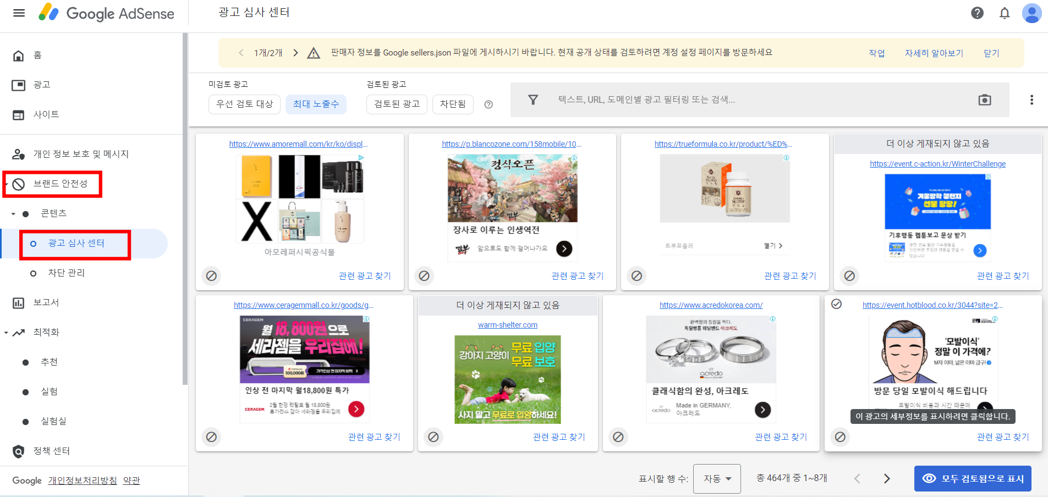The image size is (1048, 497).
Task: Open the 약관 footer link
Action: tap(131, 481)
